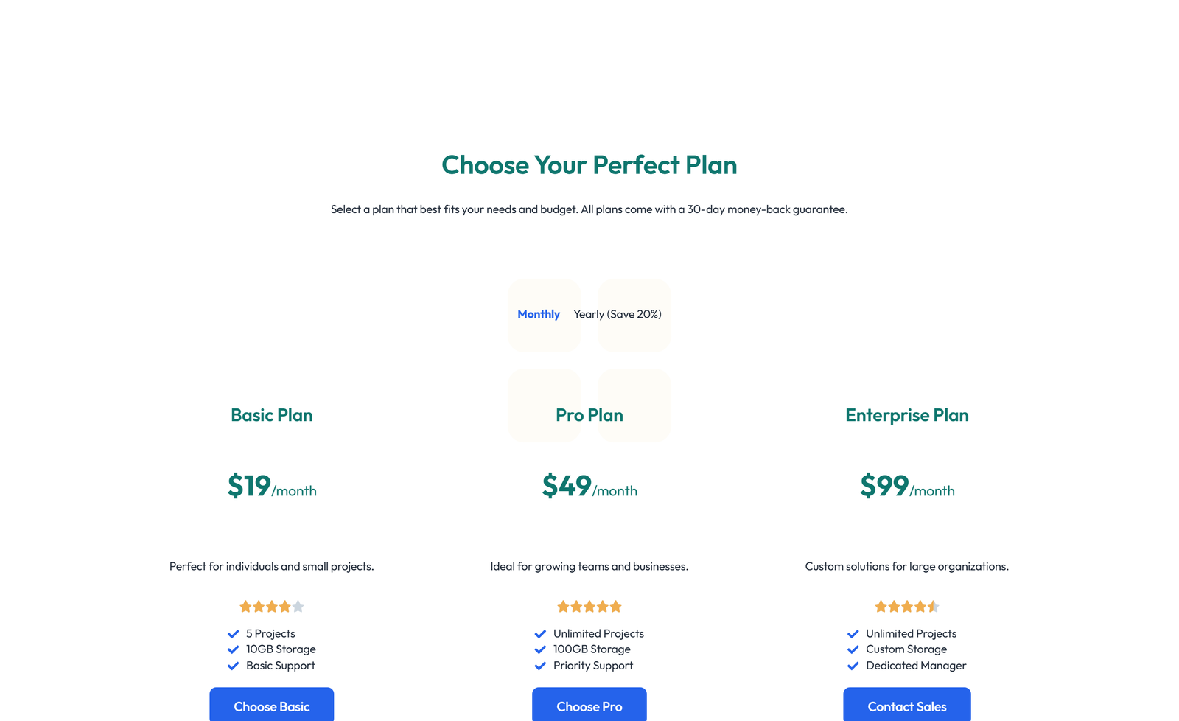The image size is (1179, 721).
Task: Set Pro rating by clicking its third star
Action: 589,606
